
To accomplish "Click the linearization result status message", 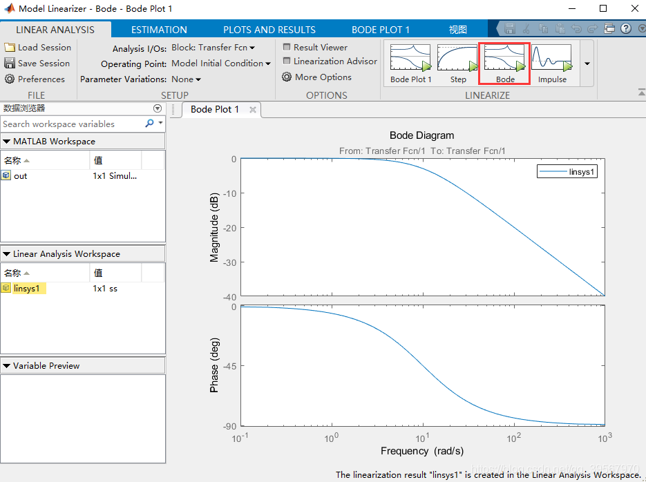I will (x=488, y=474).
